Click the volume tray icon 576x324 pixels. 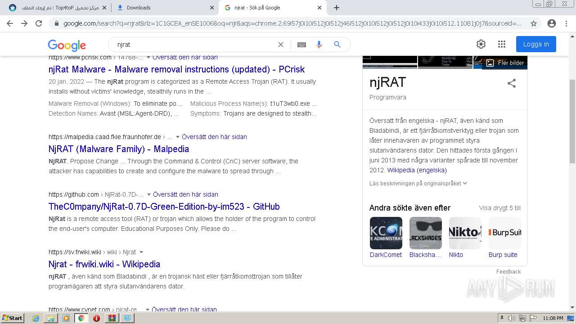coord(512,318)
